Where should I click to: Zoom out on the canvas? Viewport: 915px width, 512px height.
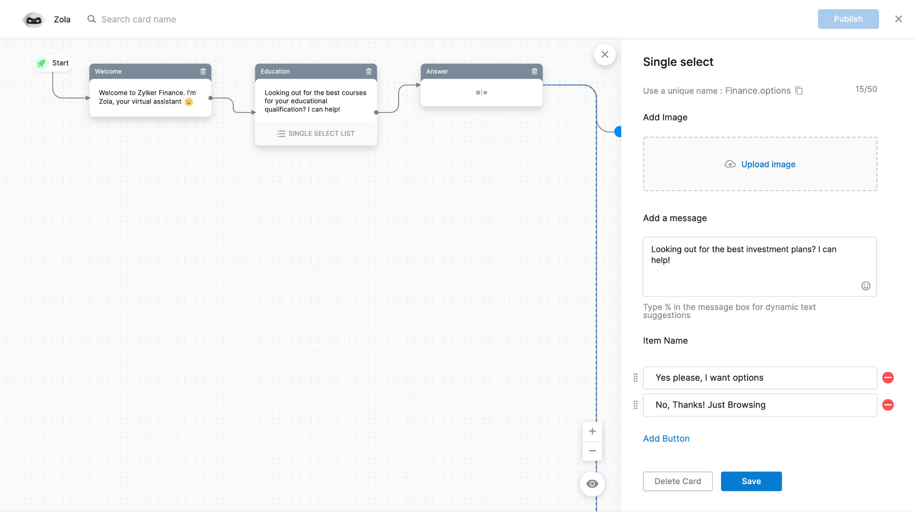click(x=592, y=451)
